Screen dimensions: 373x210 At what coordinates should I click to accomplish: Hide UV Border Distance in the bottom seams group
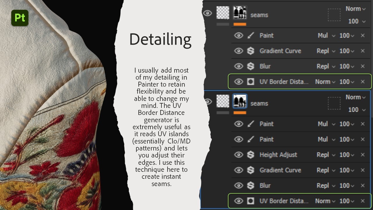point(239,201)
